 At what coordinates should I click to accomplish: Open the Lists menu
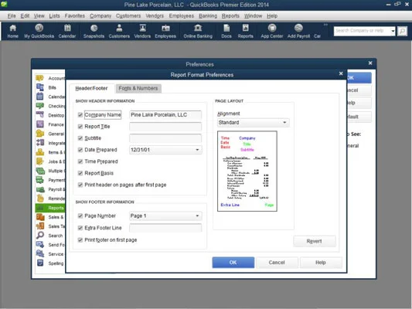tap(54, 15)
